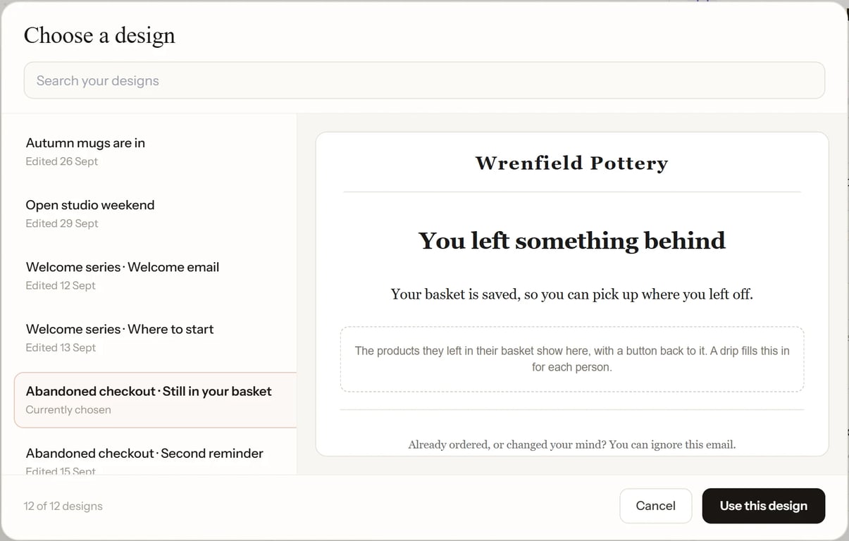Click the Choose a design title

99,35
